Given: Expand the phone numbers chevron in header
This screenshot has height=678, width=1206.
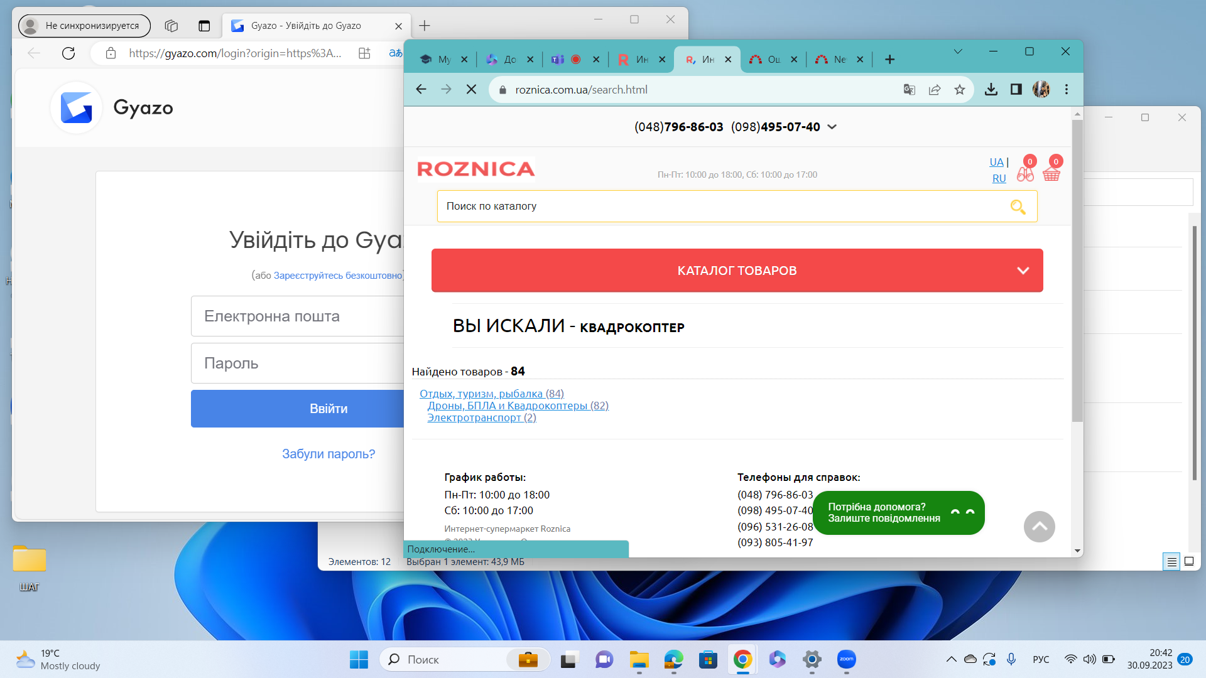Looking at the screenshot, I should coord(832,127).
